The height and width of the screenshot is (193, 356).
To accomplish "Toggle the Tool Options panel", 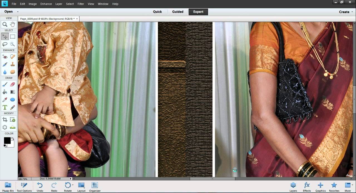I will click(x=24, y=187).
